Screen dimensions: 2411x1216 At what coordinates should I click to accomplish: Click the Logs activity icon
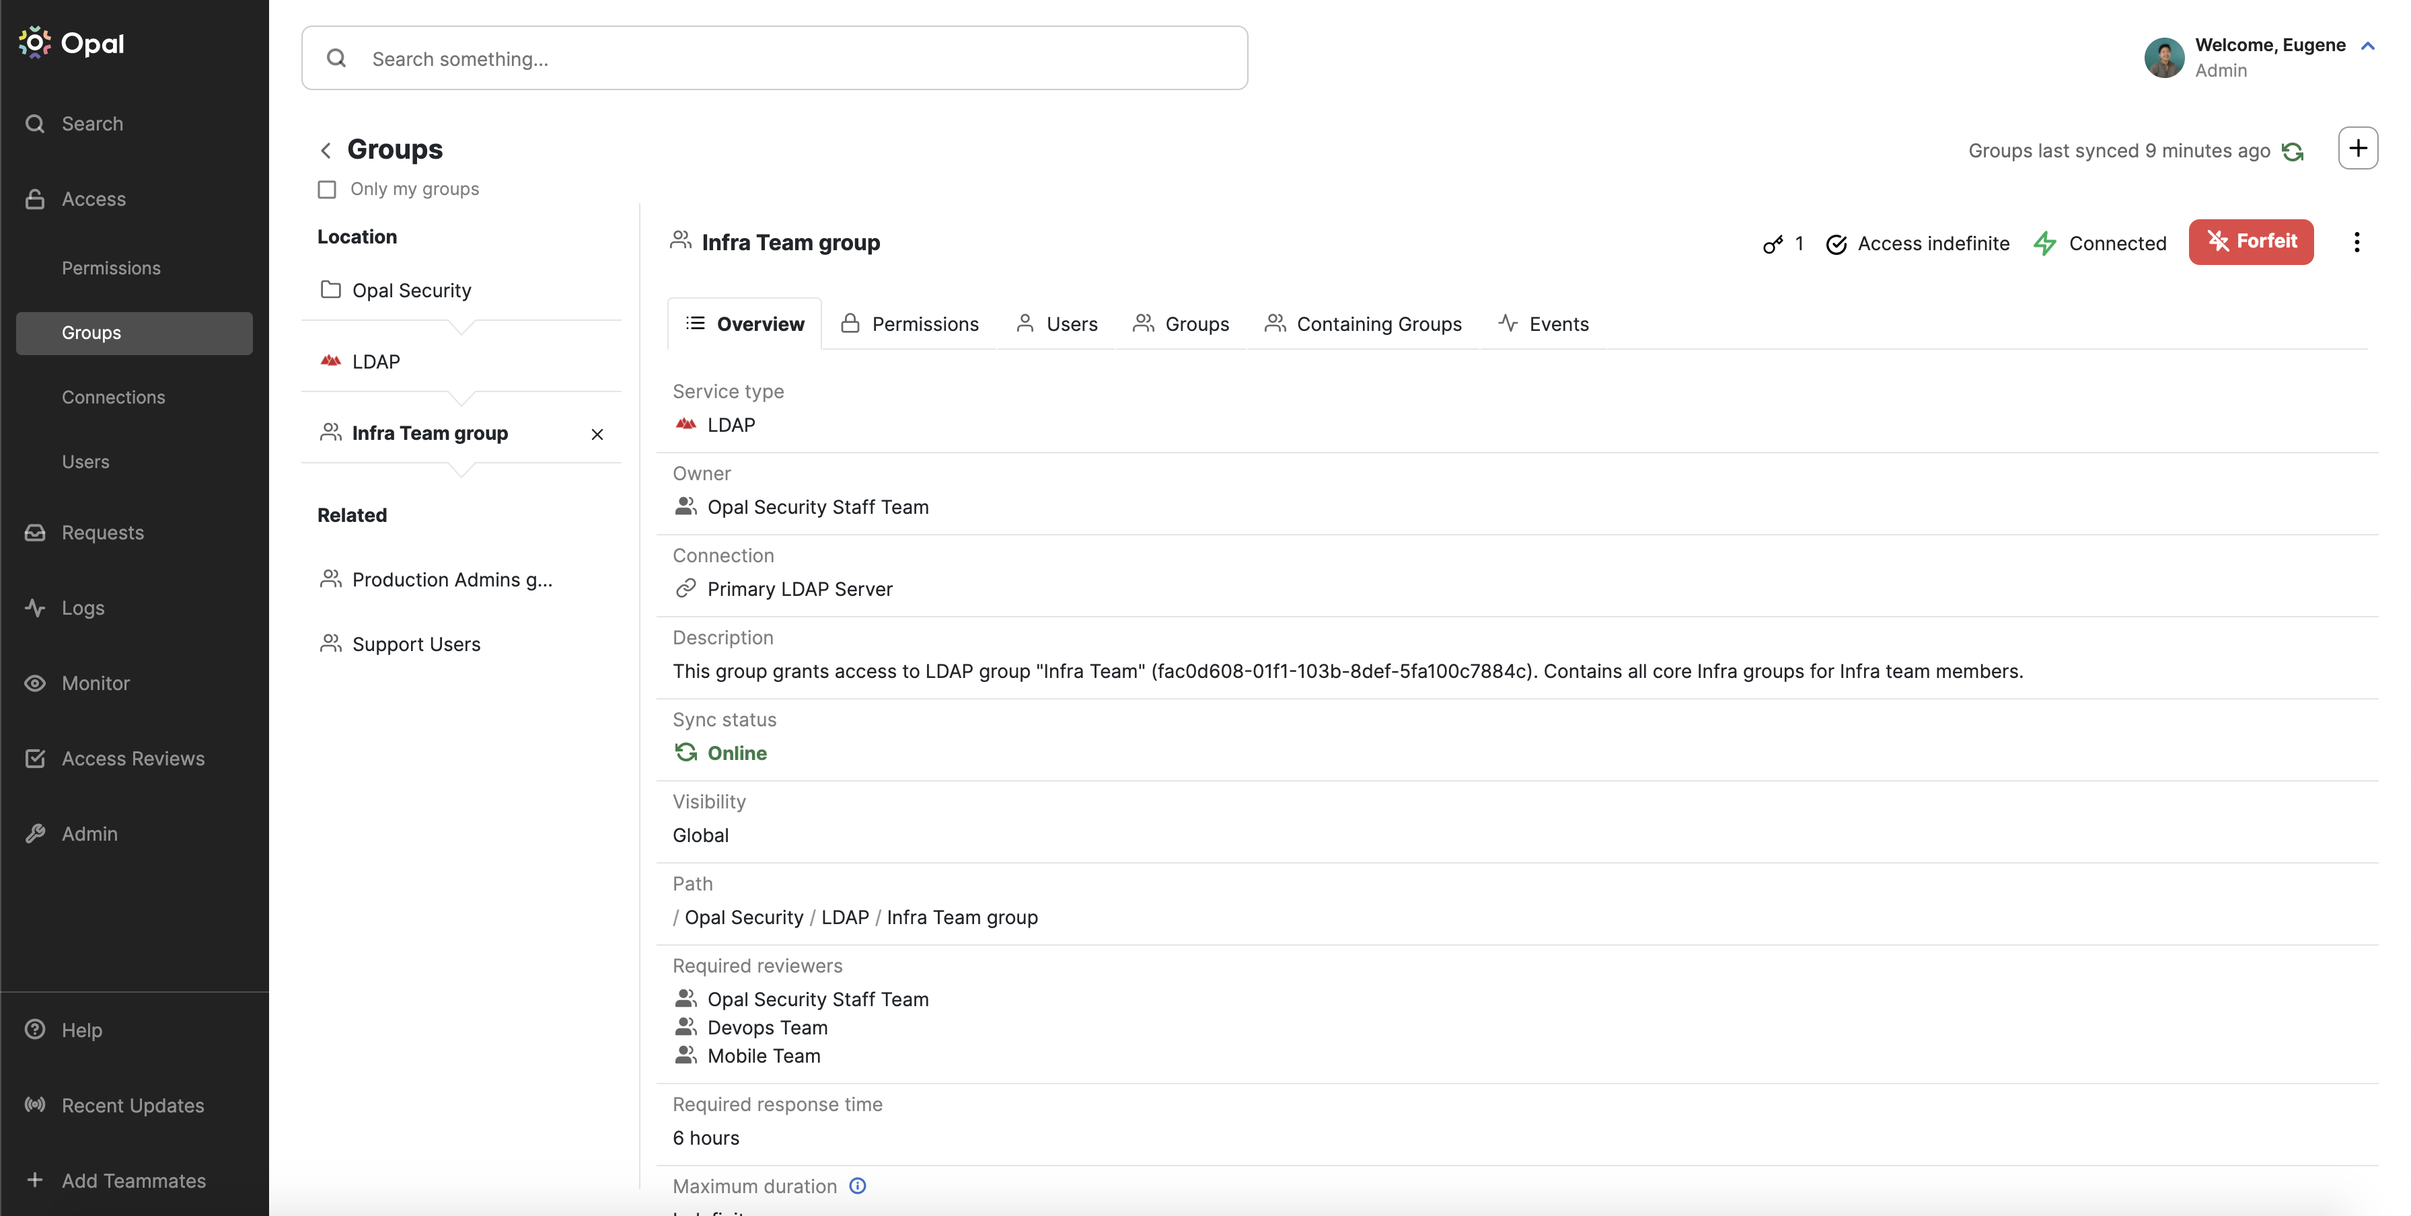pyautogui.click(x=34, y=608)
